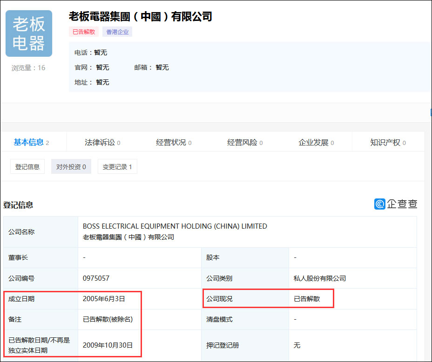Switch to the 经营状况 tab

tap(174, 143)
